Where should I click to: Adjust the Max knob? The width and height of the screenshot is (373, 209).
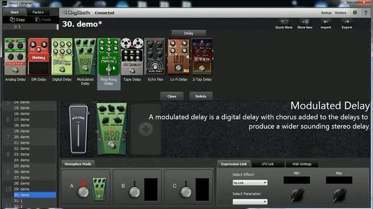point(340,195)
